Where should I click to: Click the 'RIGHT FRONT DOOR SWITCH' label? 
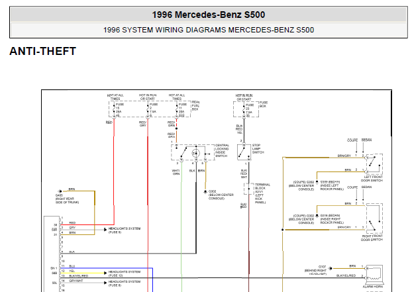point(372,238)
